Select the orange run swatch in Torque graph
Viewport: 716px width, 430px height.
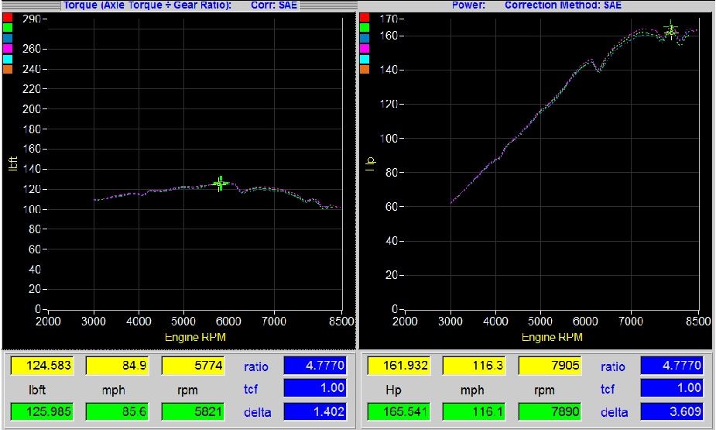pyautogui.click(x=9, y=70)
